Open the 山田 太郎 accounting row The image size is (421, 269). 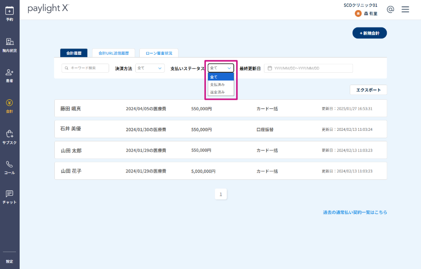[221, 150]
